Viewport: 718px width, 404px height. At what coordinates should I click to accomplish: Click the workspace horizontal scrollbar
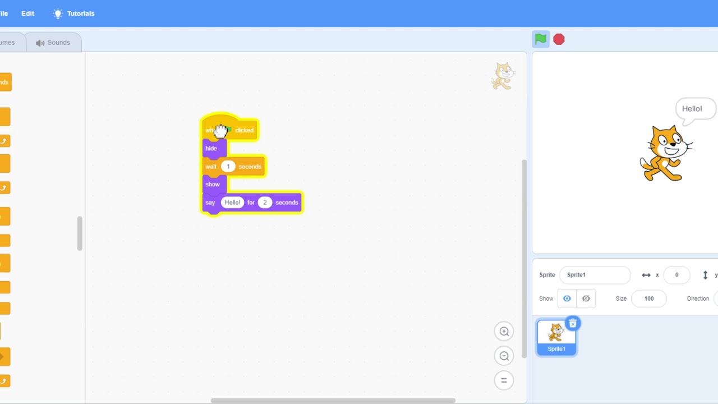(333, 401)
